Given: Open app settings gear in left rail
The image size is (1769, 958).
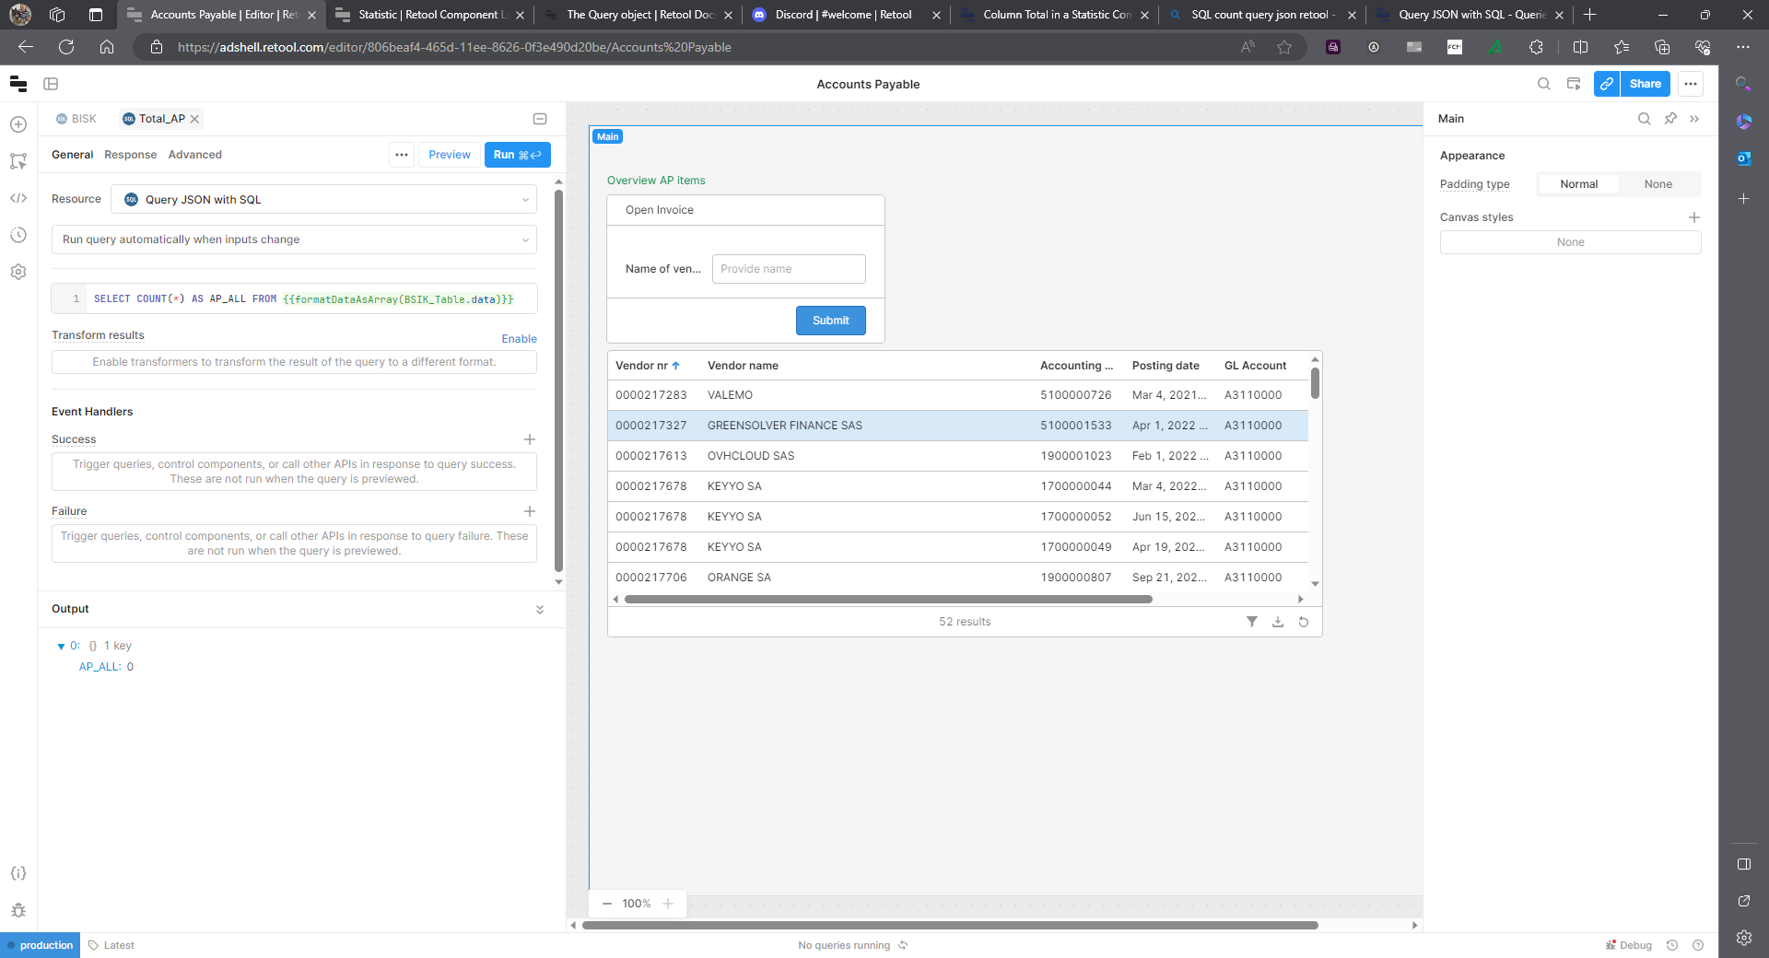Looking at the screenshot, I should pyautogui.click(x=18, y=272).
